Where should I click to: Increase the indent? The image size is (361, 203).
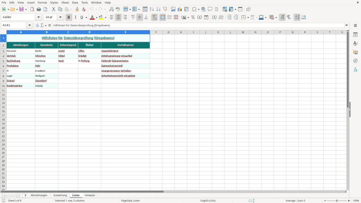[229, 17]
